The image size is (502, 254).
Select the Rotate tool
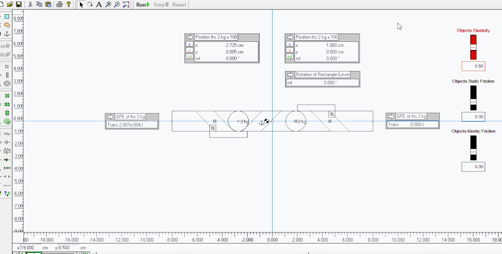click(x=90, y=4)
